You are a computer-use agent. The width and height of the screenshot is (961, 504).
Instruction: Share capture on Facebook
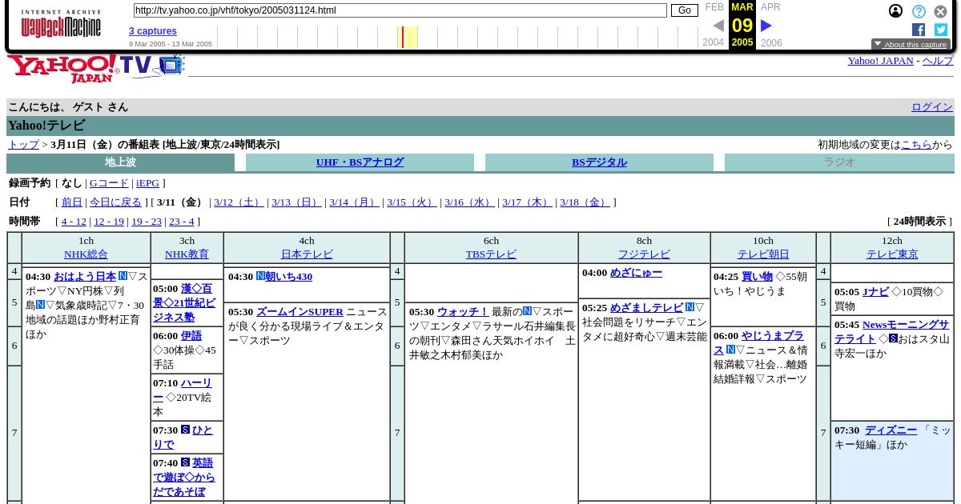919,30
